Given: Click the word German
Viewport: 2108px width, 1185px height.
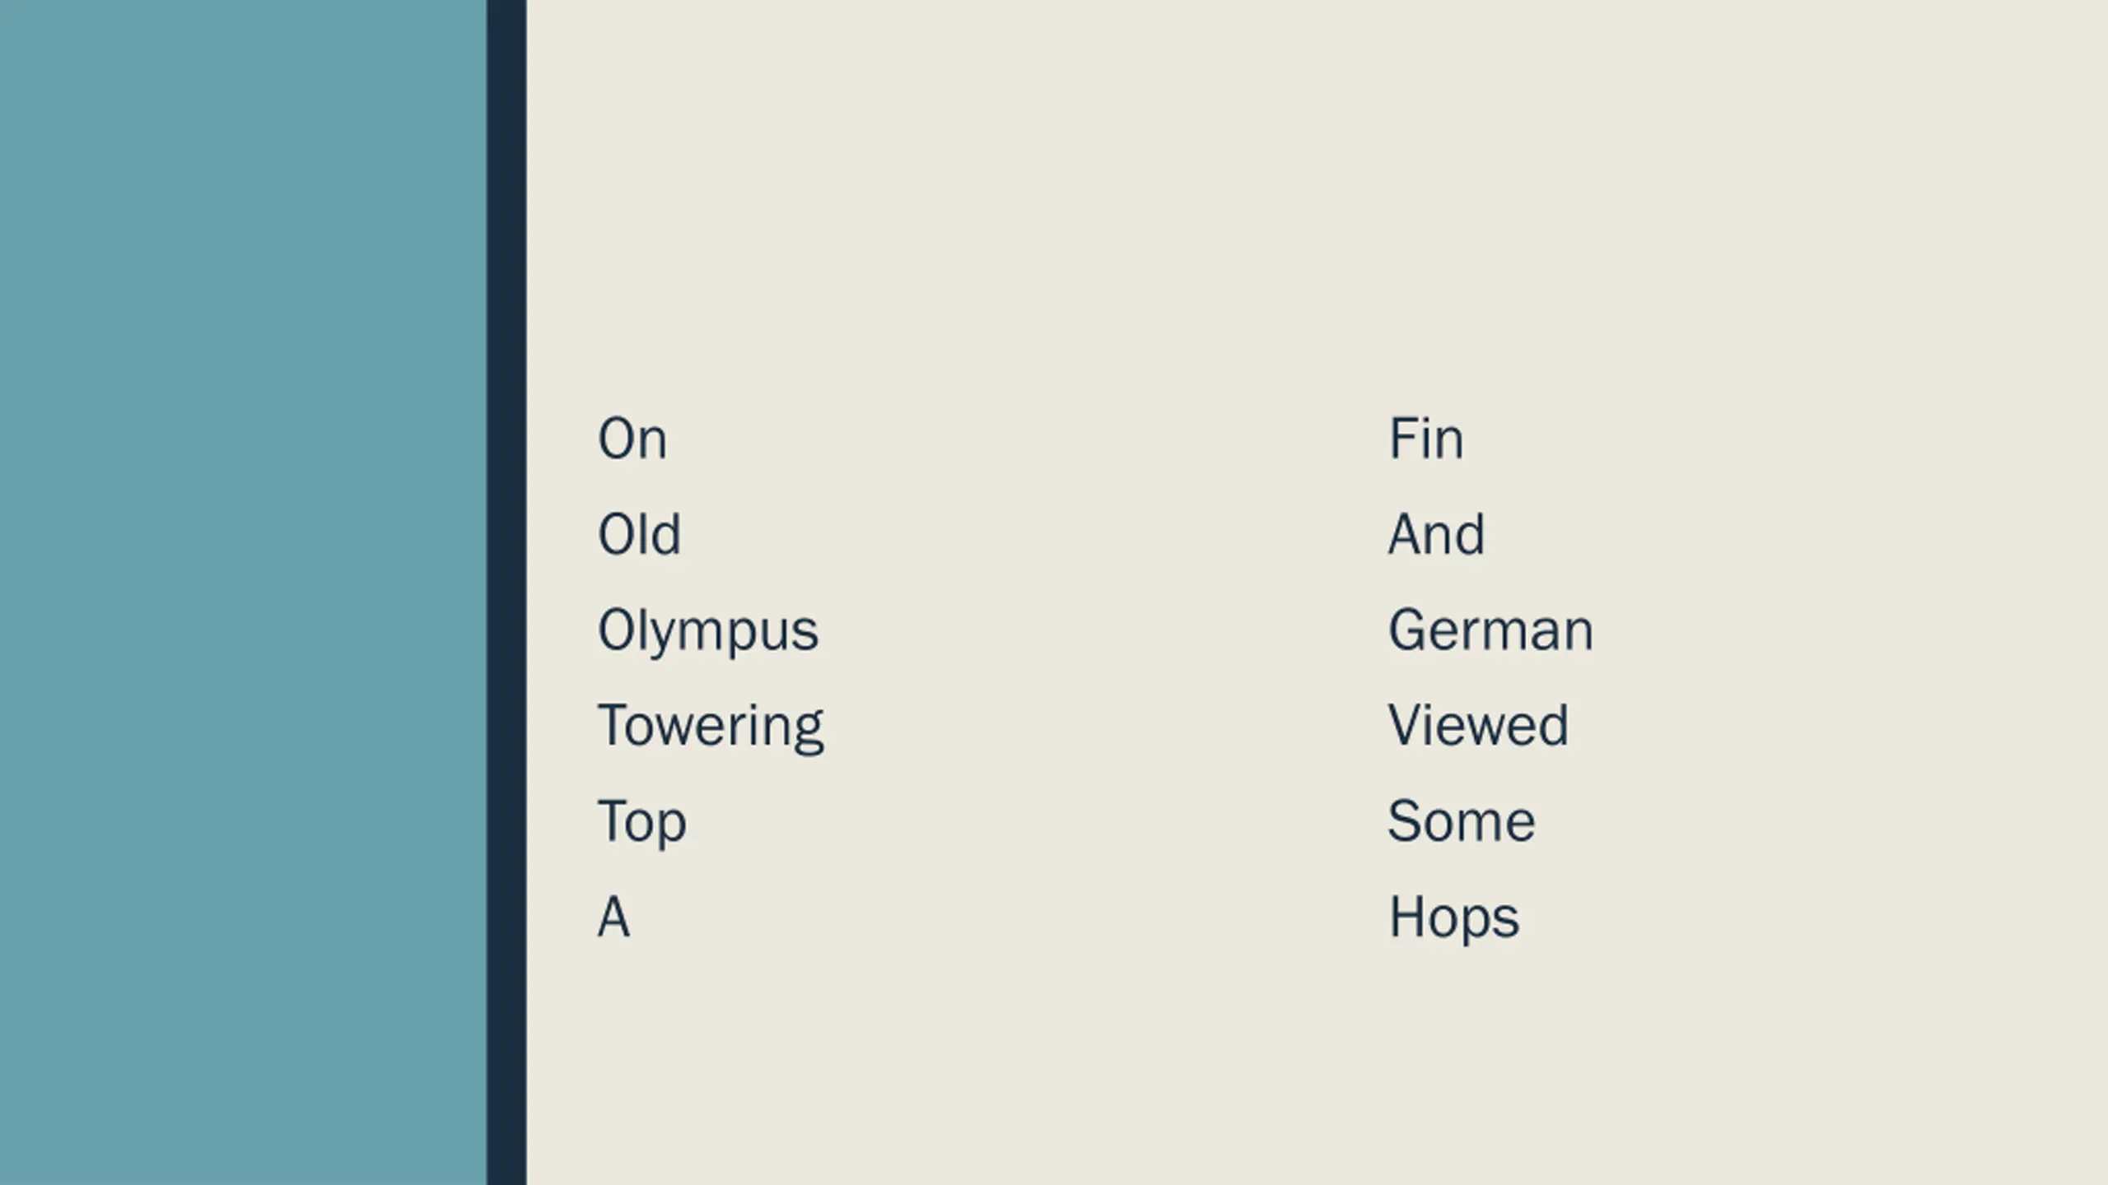Looking at the screenshot, I should tap(1490, 630).
